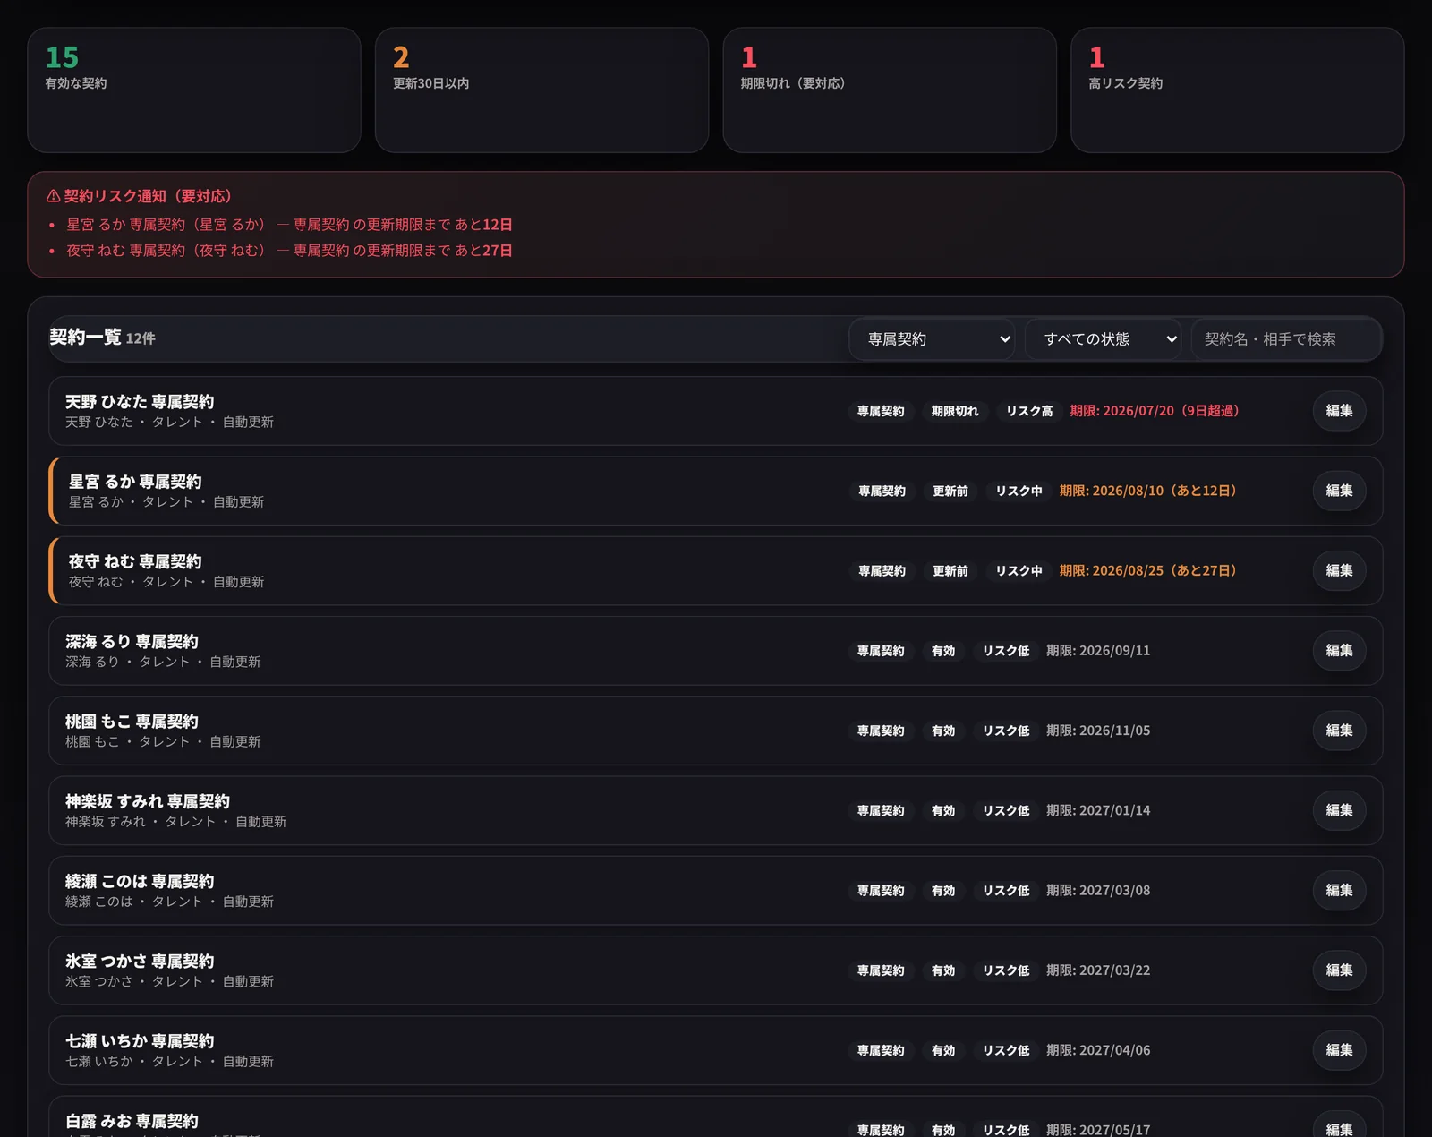The image size is (1432, 1137).
Task: Click the 専属契約 badge on 氷室 つかさ row
Action: click(881, 970)
